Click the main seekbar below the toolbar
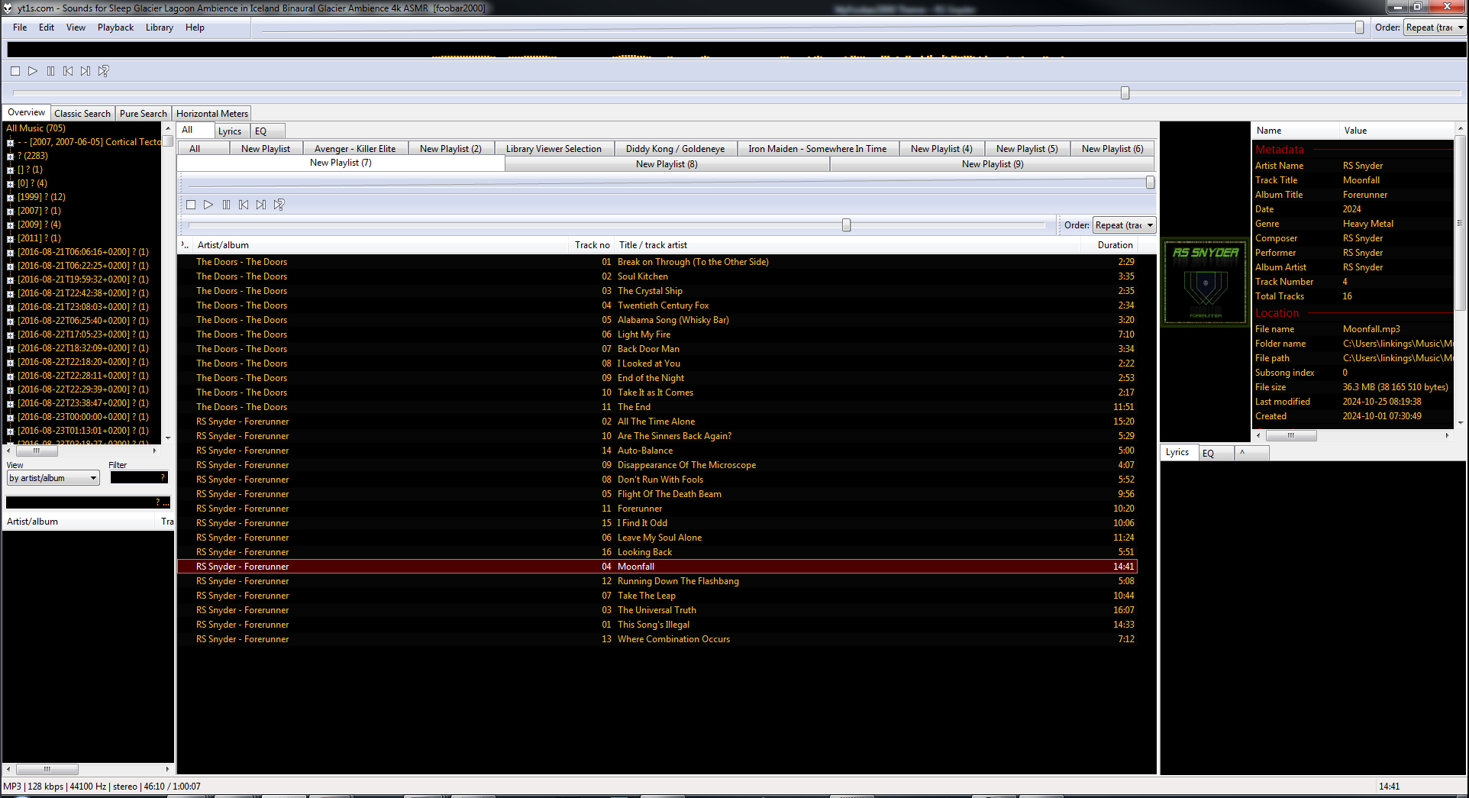1469x798 pixels. (737, 93)
